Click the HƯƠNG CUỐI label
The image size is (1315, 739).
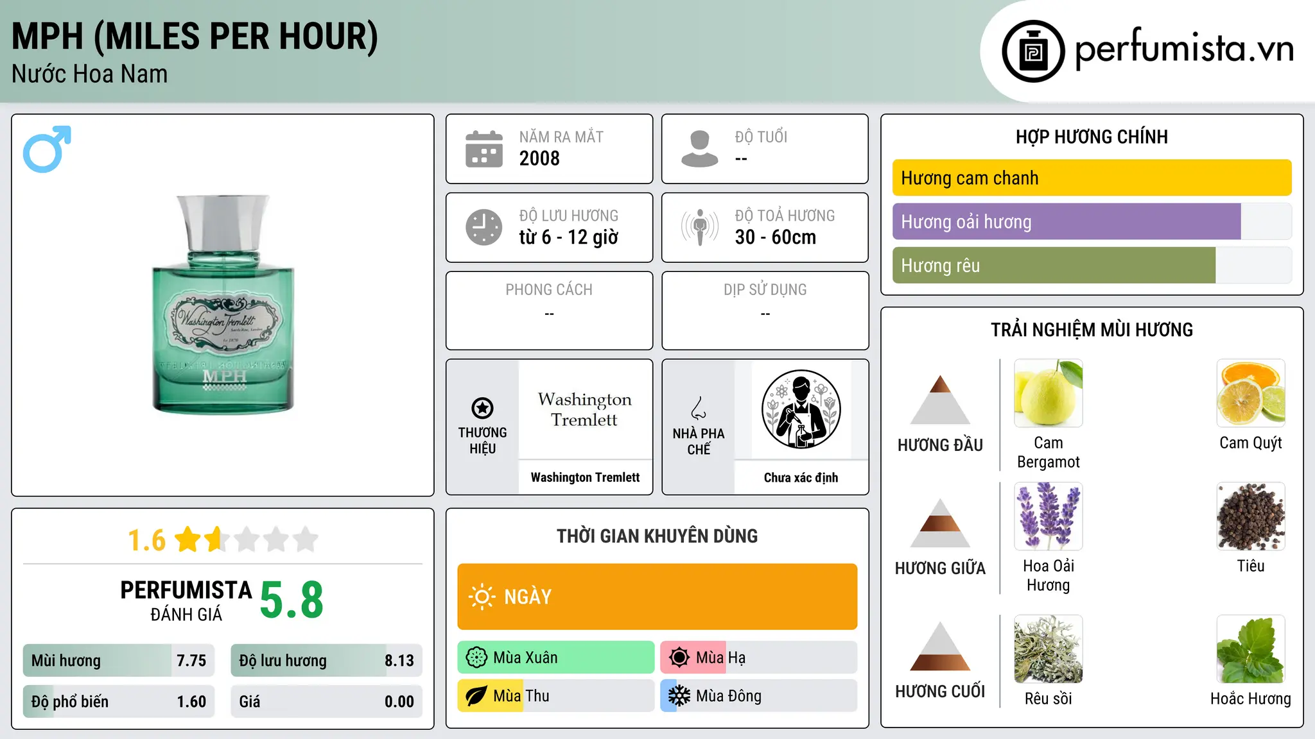click(940, 692)
